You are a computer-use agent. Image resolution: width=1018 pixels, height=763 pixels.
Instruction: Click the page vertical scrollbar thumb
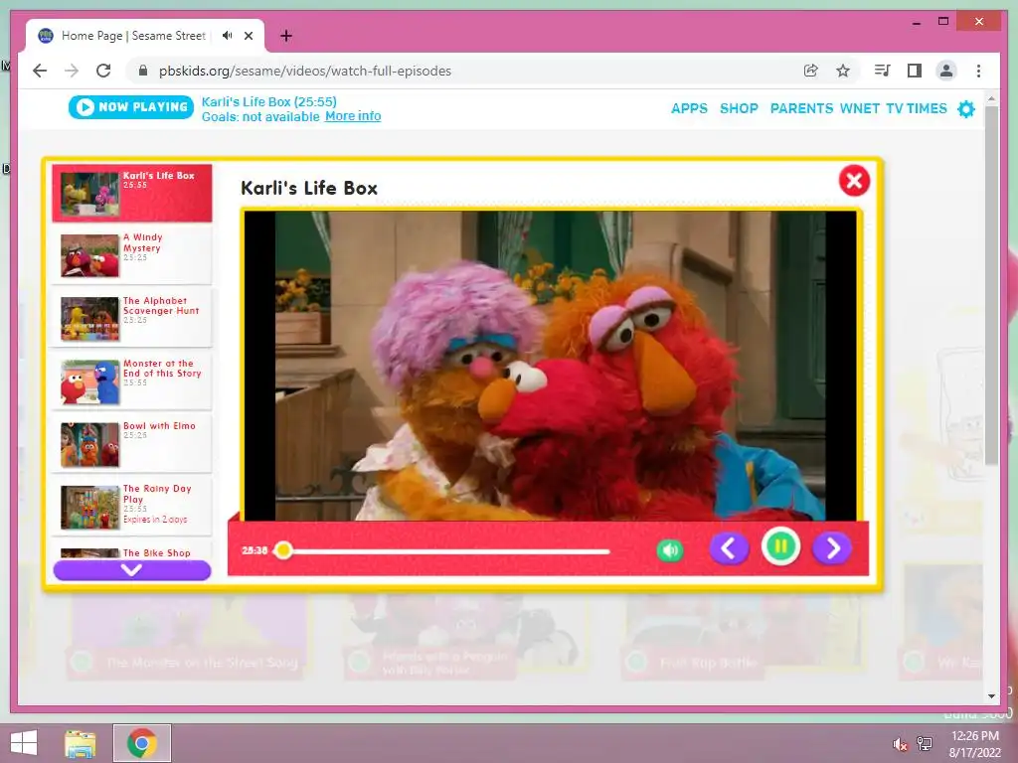[x=991, y=285]
